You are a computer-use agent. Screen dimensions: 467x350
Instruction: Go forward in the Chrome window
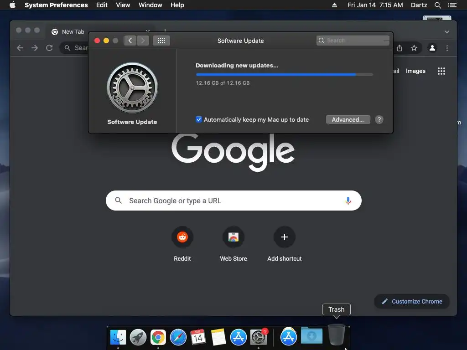click(x=35, y=48)
